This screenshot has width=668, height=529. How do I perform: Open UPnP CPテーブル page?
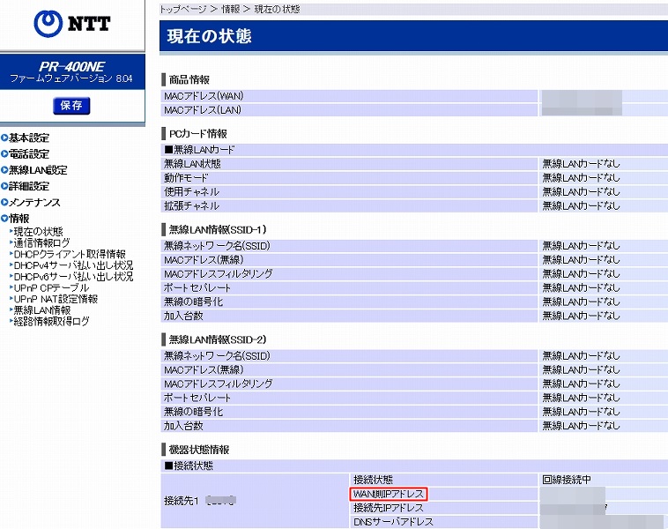pyautogui.click(x=51, y=287)
